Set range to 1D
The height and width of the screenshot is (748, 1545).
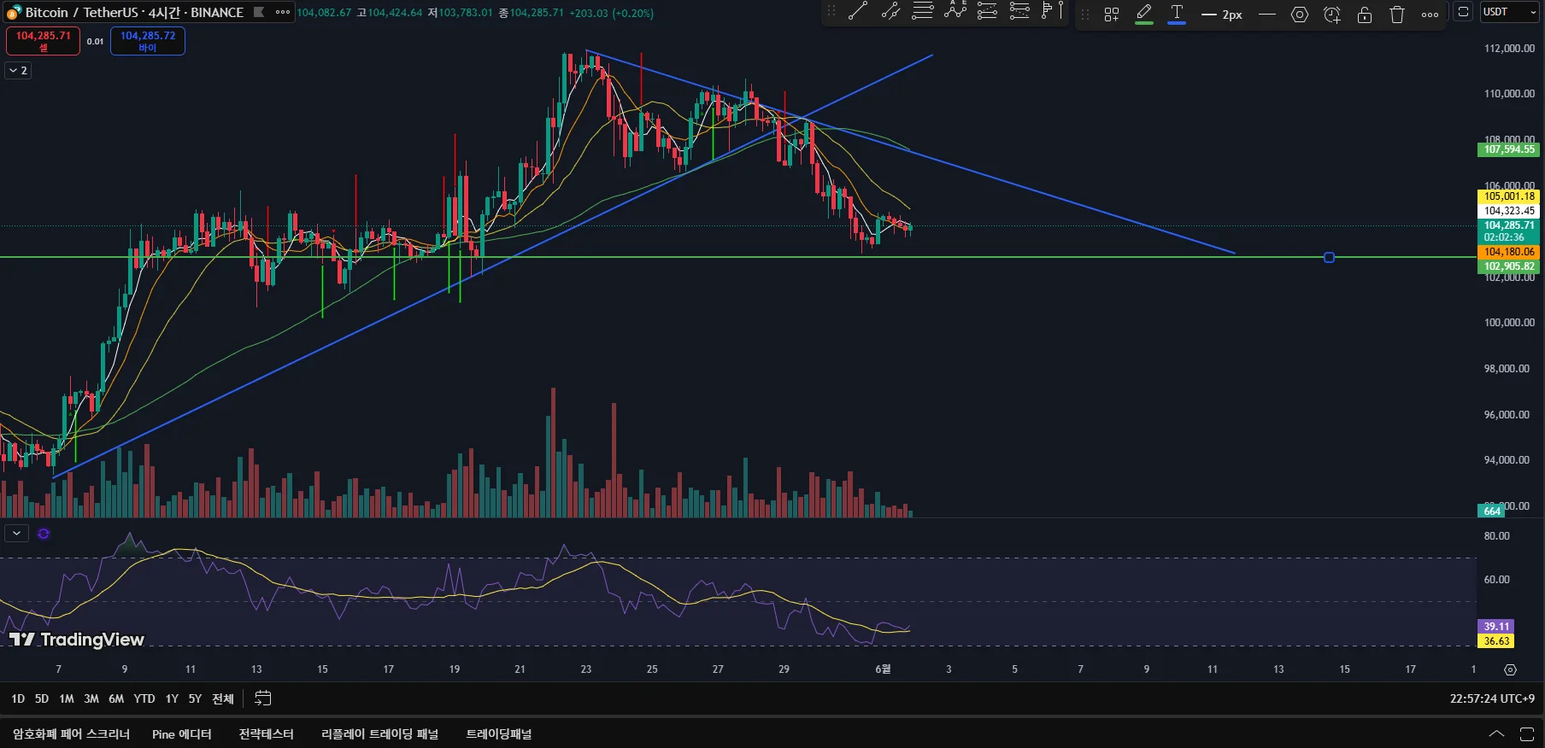coord(18,698)
